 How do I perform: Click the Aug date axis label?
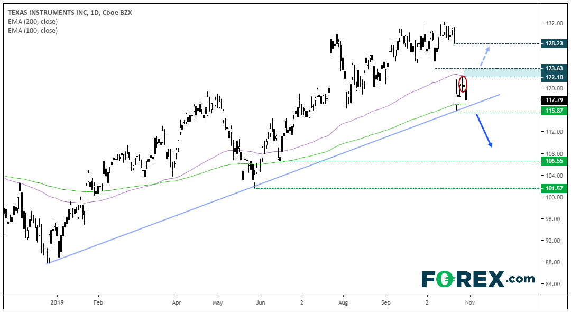[343, 302]
